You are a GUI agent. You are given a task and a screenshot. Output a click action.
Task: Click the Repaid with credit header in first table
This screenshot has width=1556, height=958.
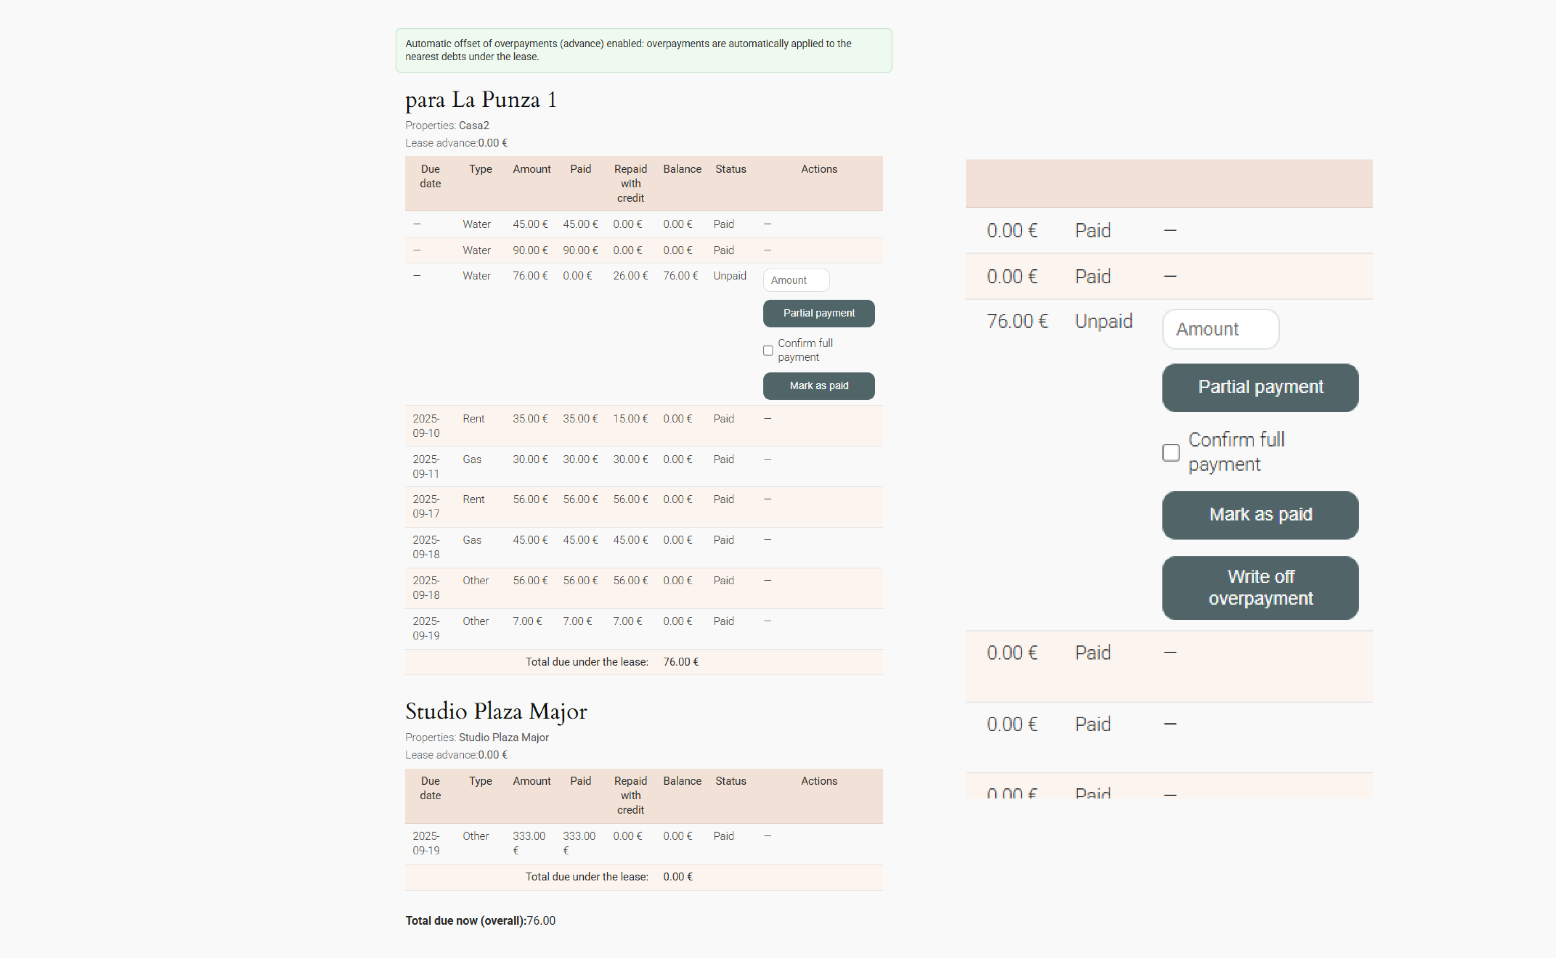point(630,184)
